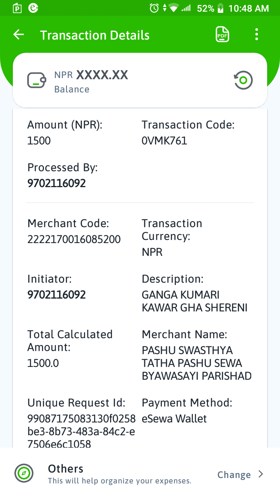Refresh balance with the circular arrow icon
Image resolution: width=280 pixels, height=497 pixels.
(x=243, y=80)
